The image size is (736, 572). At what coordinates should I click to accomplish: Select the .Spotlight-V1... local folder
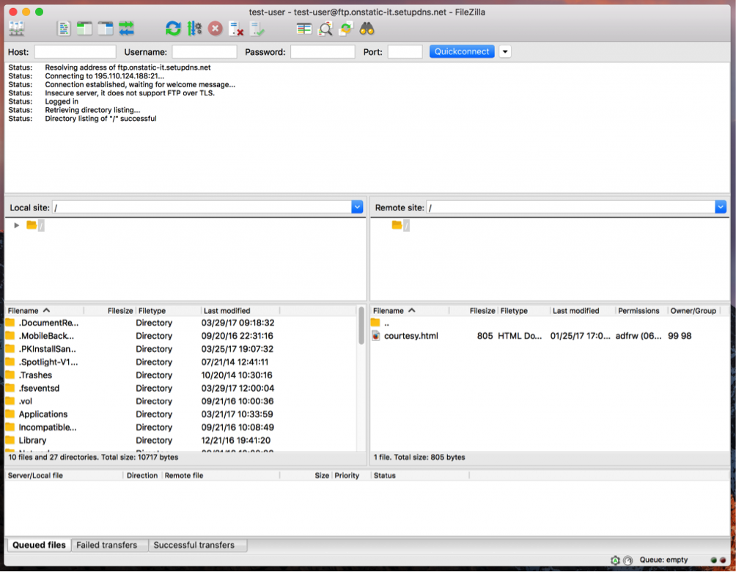(180, 362)
